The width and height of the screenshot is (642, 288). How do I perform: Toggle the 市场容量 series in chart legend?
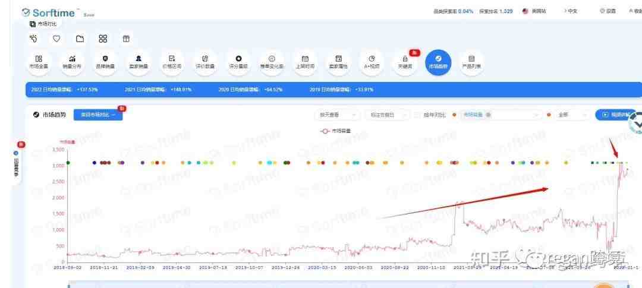pyautogui.click(x=335, y=131)
